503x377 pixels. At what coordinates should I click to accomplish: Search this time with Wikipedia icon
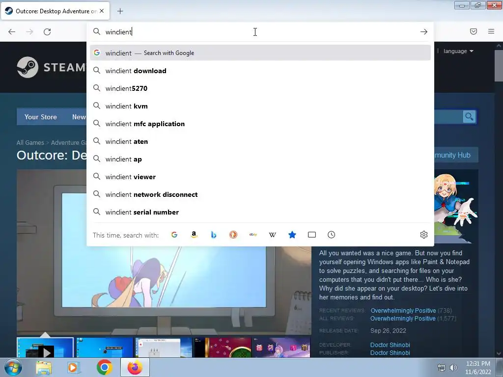pos(272,235)
